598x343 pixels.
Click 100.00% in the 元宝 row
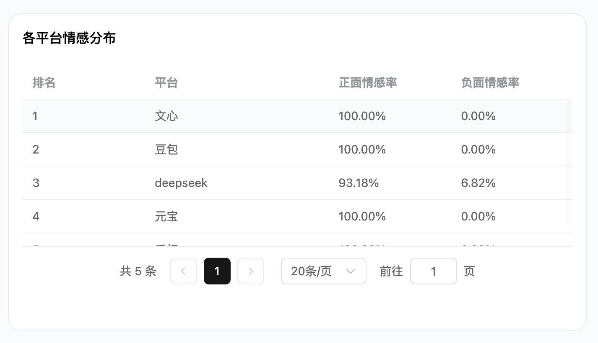362,216
